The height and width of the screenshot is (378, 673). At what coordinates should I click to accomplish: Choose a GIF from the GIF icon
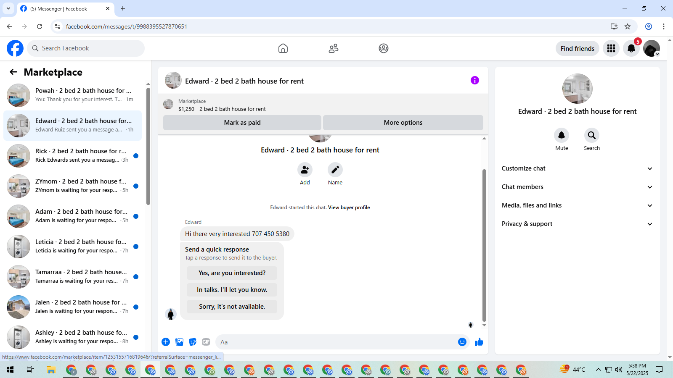click(206, 342)
